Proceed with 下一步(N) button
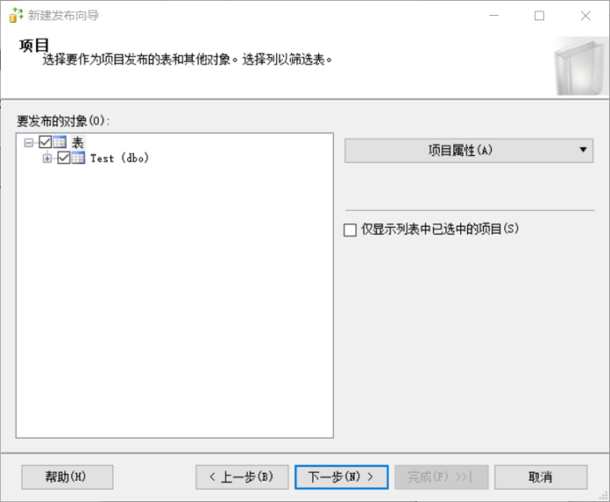Viewport: 610px width, 502px height. pyautogui.click(x=341, y=477)
